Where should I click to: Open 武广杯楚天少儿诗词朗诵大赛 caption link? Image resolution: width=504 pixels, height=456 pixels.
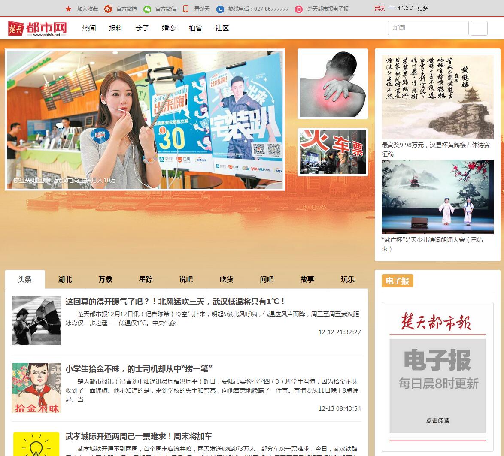click(x=432, y=244)
